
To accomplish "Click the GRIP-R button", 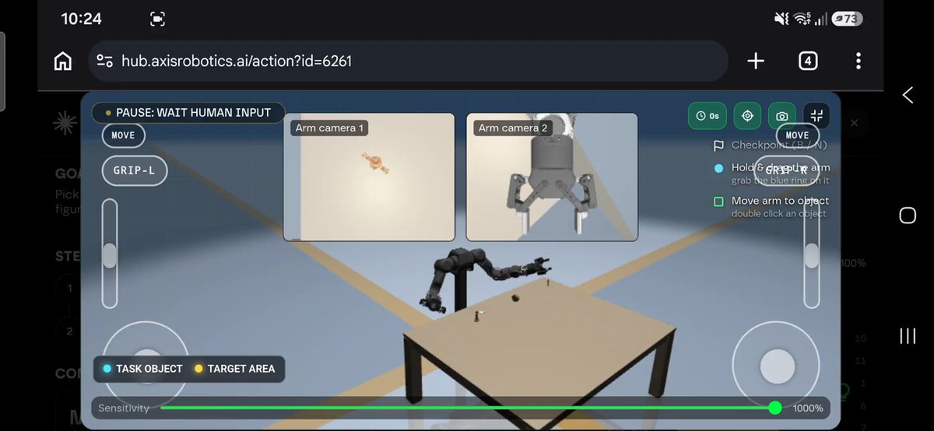I will (x=786, y=170).
